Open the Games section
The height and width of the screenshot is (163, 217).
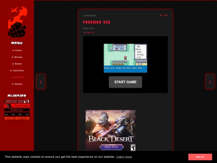[x=17, y=84]
